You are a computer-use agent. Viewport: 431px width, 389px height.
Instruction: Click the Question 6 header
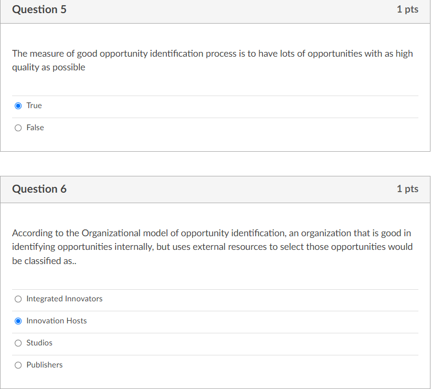pyautogui.click(x=39, y=189)
